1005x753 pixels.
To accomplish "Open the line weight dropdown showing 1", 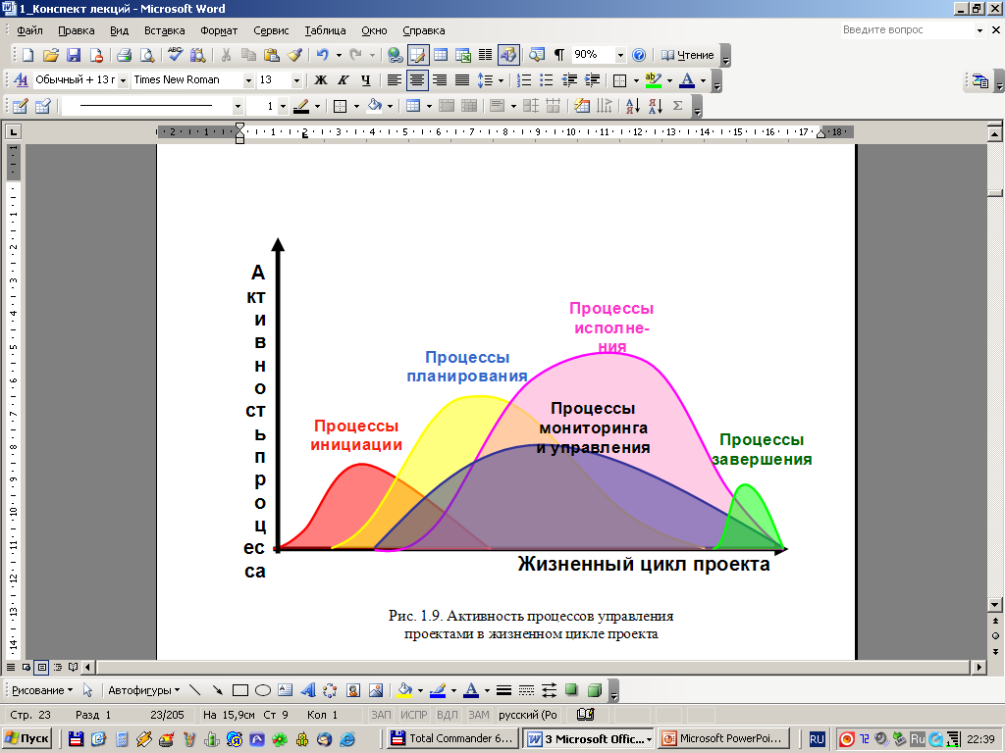I will click(283, 106).
